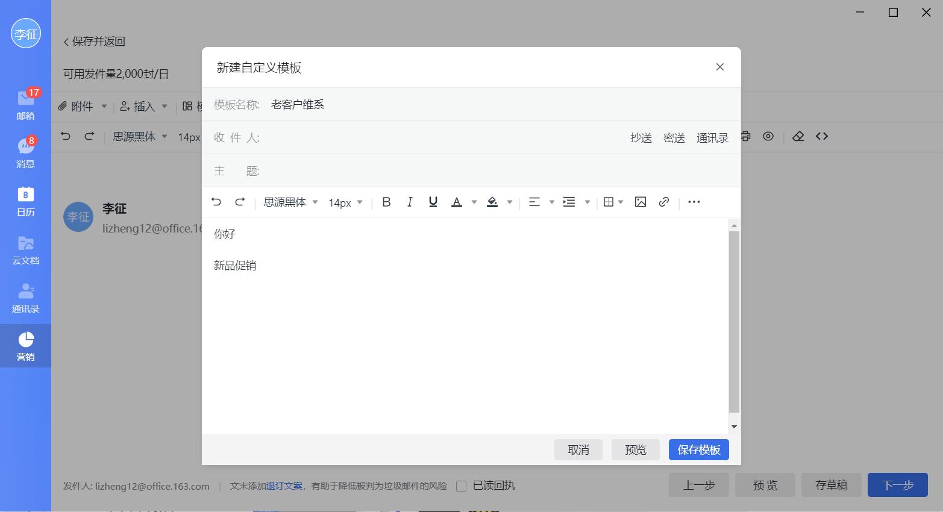Screen dimensions: 943x512
Task: Expand the text alignment dropdown
Action: [x=551, y=202]
